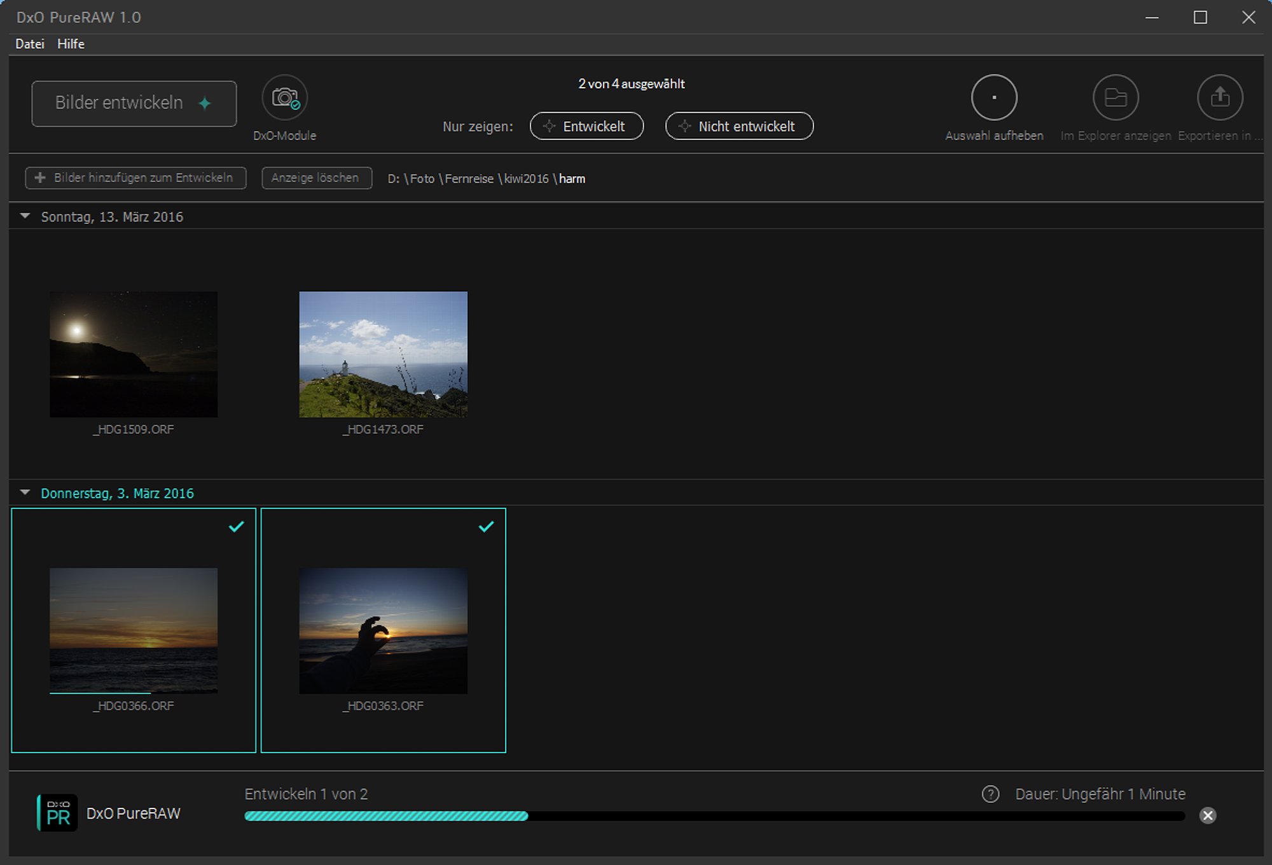This screenshot has width=1272, height=865.
Task: Uncheck the checkmark on _HDG0366.ORF
Action: 236,527
